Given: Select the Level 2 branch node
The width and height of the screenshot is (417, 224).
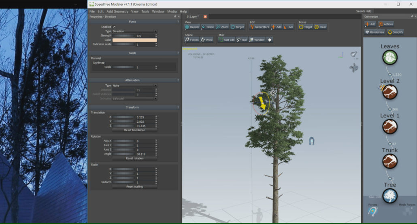Looking at the screenshot, I should point(390,92).
